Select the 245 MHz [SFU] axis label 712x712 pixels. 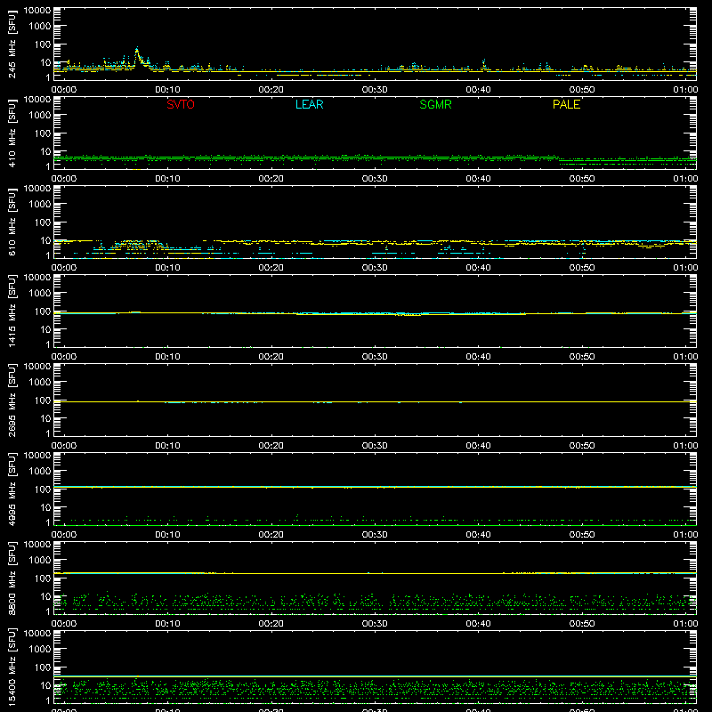pyautogui.click(x=12, y=44)
